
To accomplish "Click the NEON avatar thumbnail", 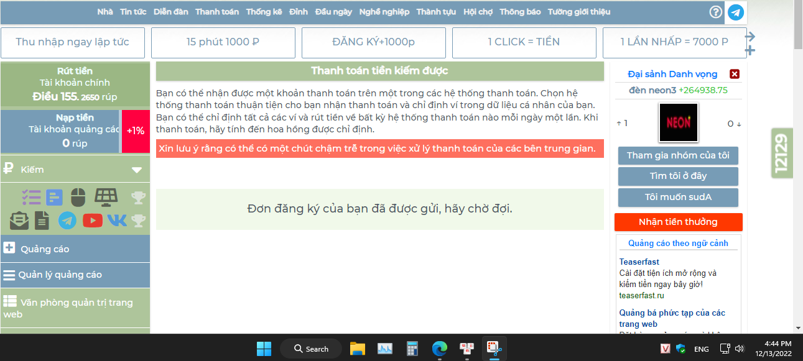I will pos(678,122).
